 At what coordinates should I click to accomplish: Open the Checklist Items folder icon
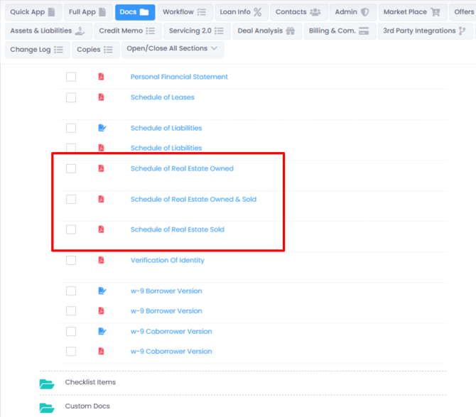pyautogui.click(x=47, y=384)
